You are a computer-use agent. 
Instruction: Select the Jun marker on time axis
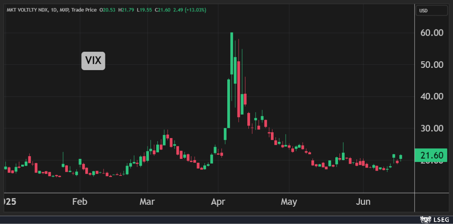[363, 202]
